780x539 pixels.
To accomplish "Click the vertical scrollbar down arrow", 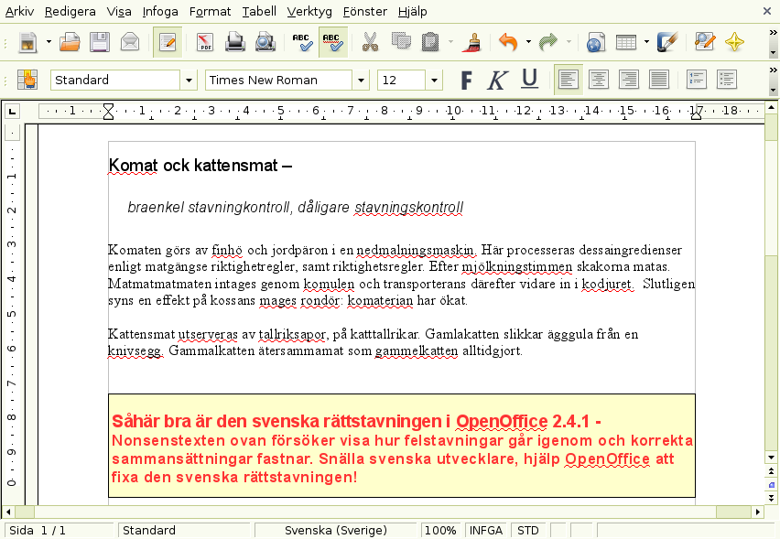I will [771, 458].
